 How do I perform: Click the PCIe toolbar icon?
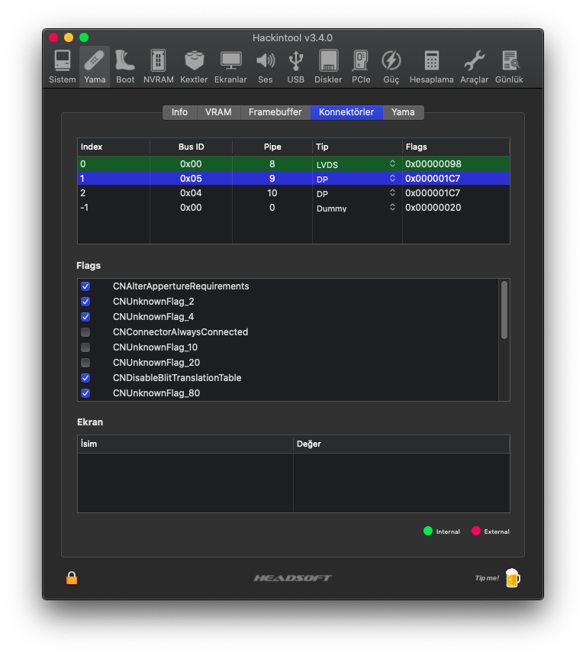pos(361,66)
